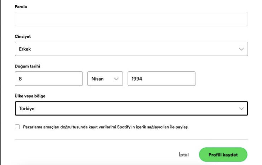The image size is (262, 165).
Task: Click the birth day field showing 8
Action: 49,79
